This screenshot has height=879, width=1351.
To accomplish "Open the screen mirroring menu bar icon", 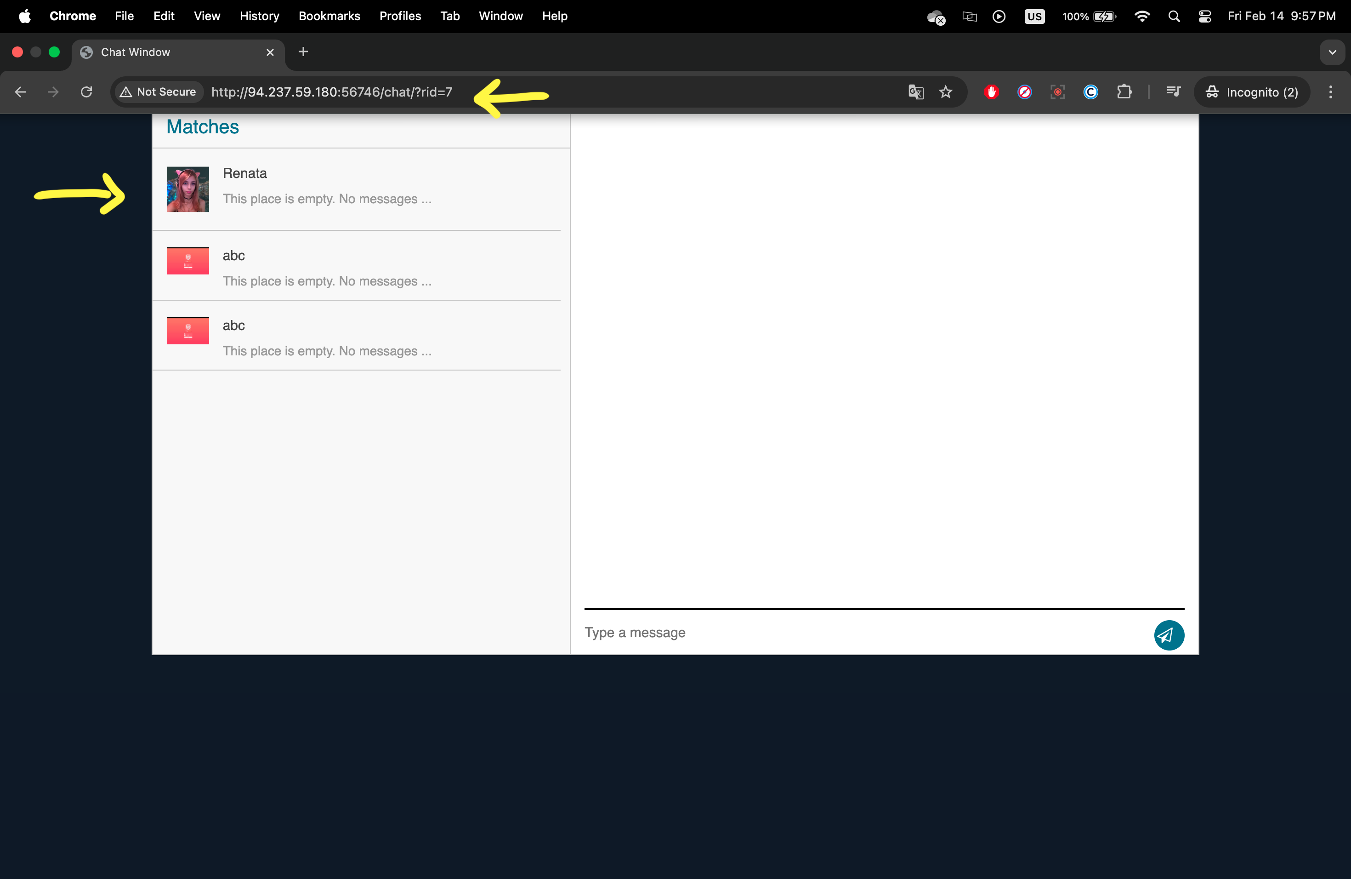I will point(970,16).
